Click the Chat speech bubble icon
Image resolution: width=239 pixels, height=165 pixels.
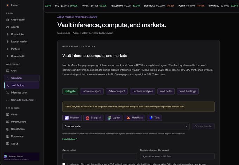point(8,71)
